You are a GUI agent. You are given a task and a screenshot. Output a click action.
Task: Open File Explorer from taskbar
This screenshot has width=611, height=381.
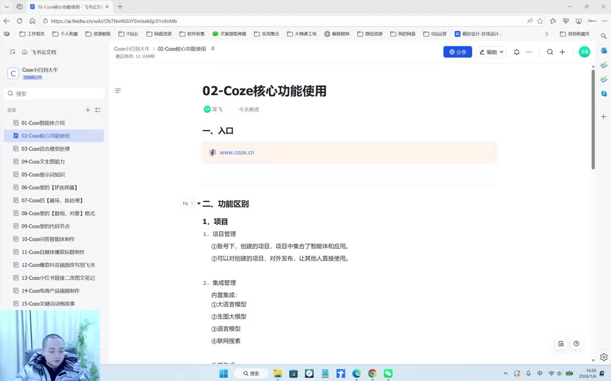[x=277, y=374]
